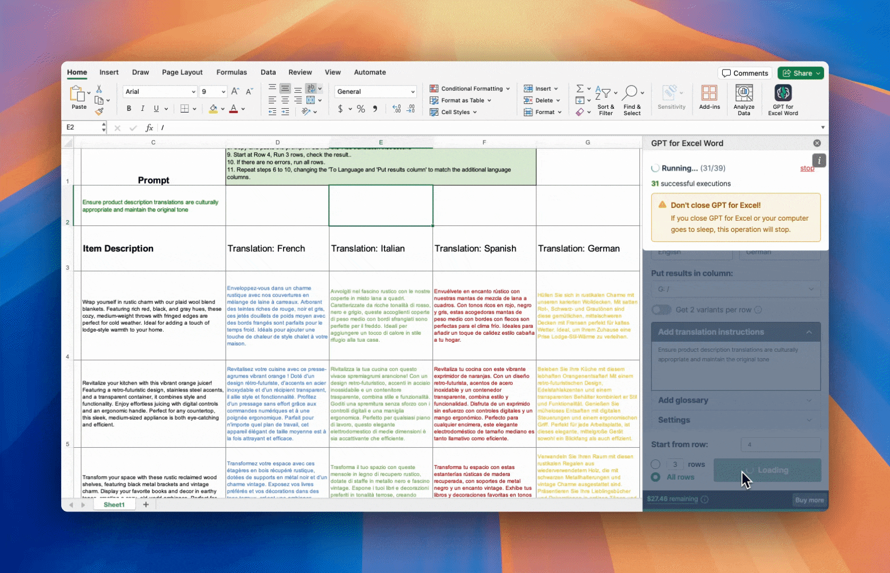
Task: Open the Put results in column dropdown
Action: click(735, 289)
